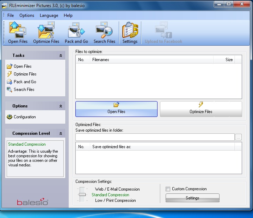Select Web / E-Mail Compression level
The image size is (253, 218).
(x=117, y=189)
